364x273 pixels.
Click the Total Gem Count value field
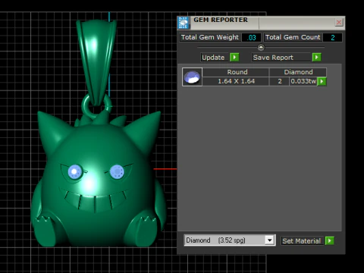333,37
